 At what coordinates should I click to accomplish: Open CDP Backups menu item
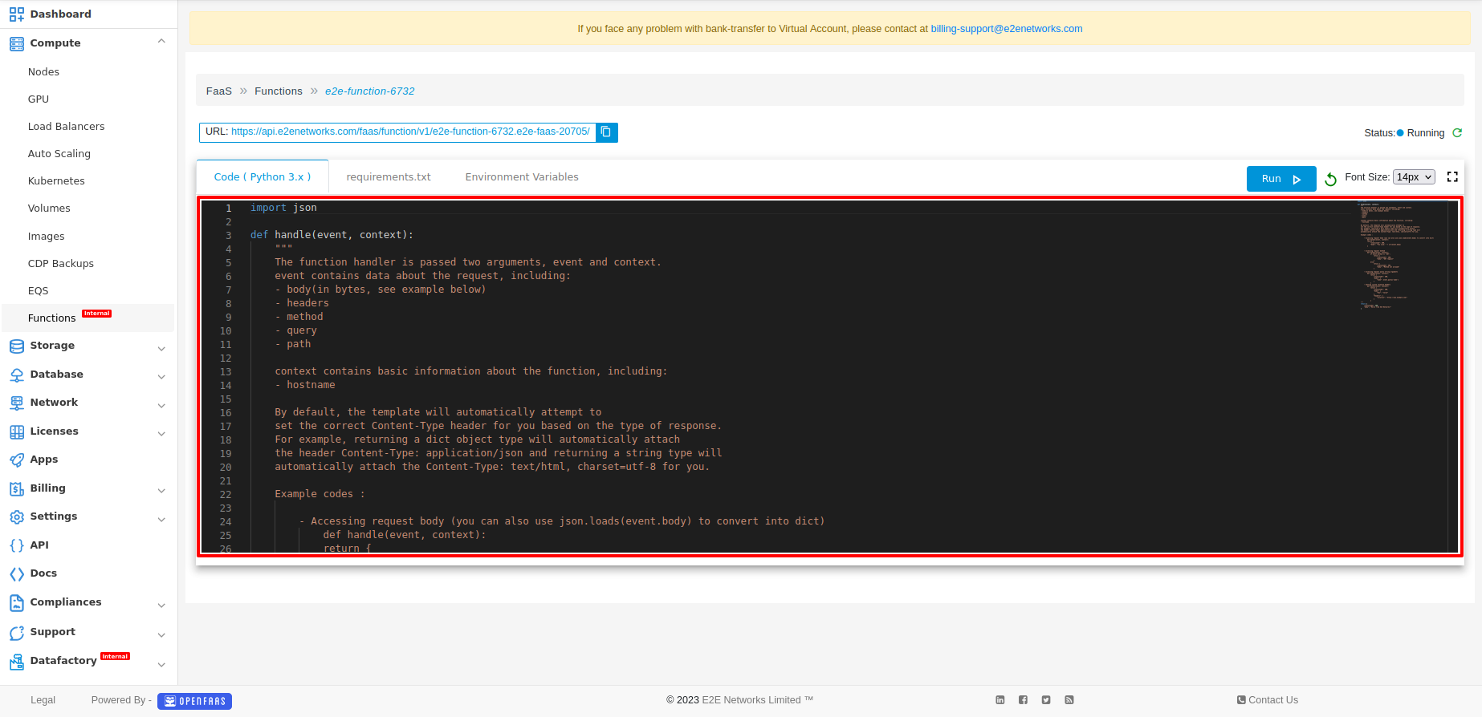tap(61, 264)
